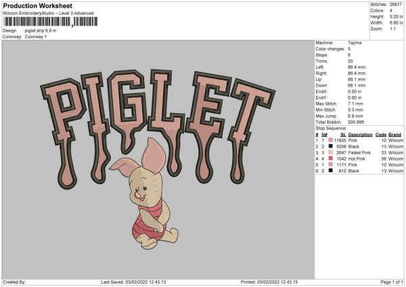The image size is (406, 287).
Task: Click the 'Faded Pink' description text
Action: pyautogui.click(x=359, y=152)
